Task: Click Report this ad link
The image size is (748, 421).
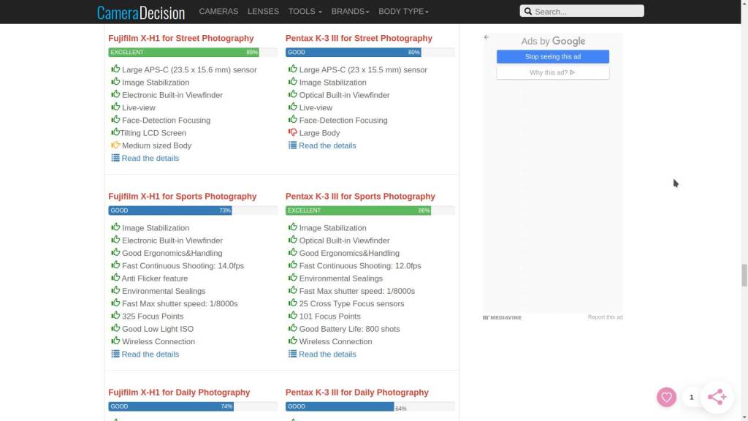Action: (x=605, y=317)
